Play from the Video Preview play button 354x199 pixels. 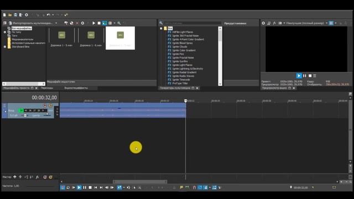tap(299, 76)
